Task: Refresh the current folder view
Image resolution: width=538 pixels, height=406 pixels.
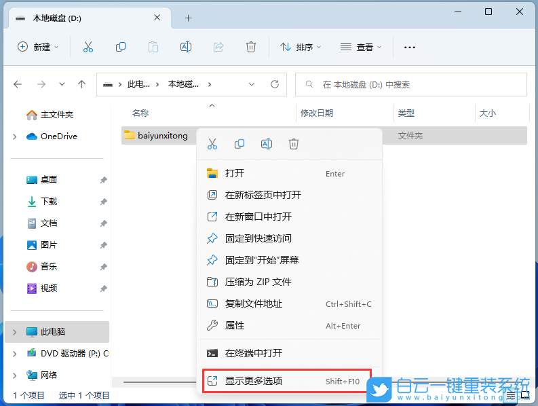Action: click(x=275, y=84)
